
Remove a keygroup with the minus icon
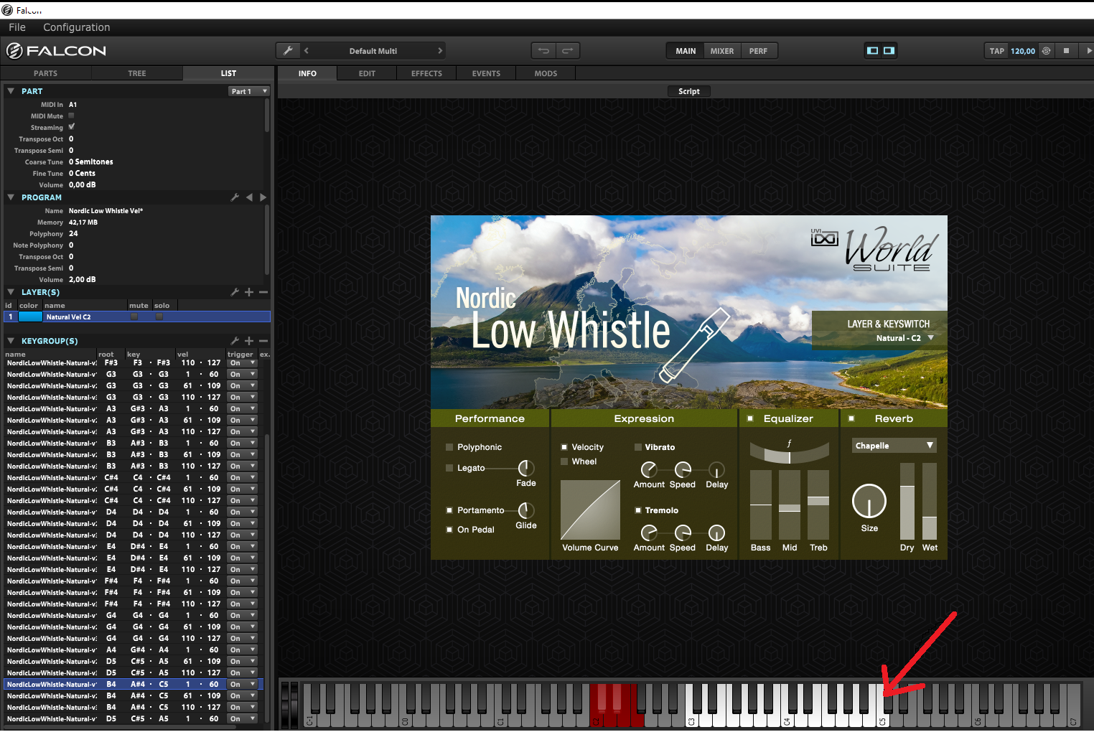coord(263,341)
